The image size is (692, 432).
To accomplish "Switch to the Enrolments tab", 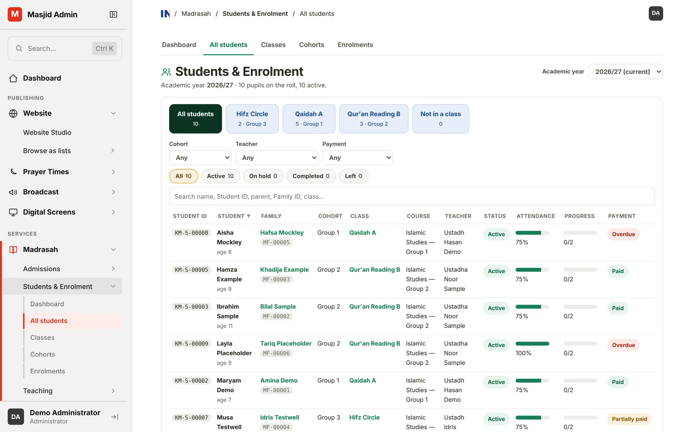I will click(355, 45).
